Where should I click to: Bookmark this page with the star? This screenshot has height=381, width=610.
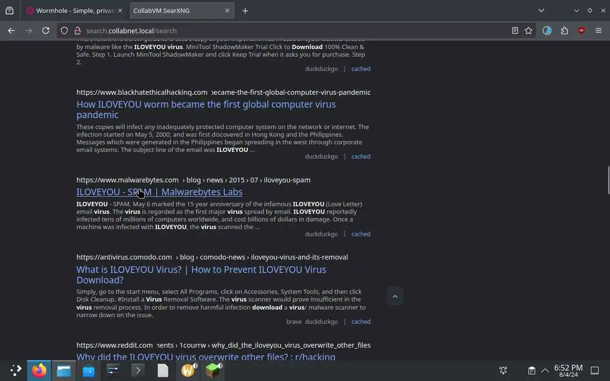(529, 30)
